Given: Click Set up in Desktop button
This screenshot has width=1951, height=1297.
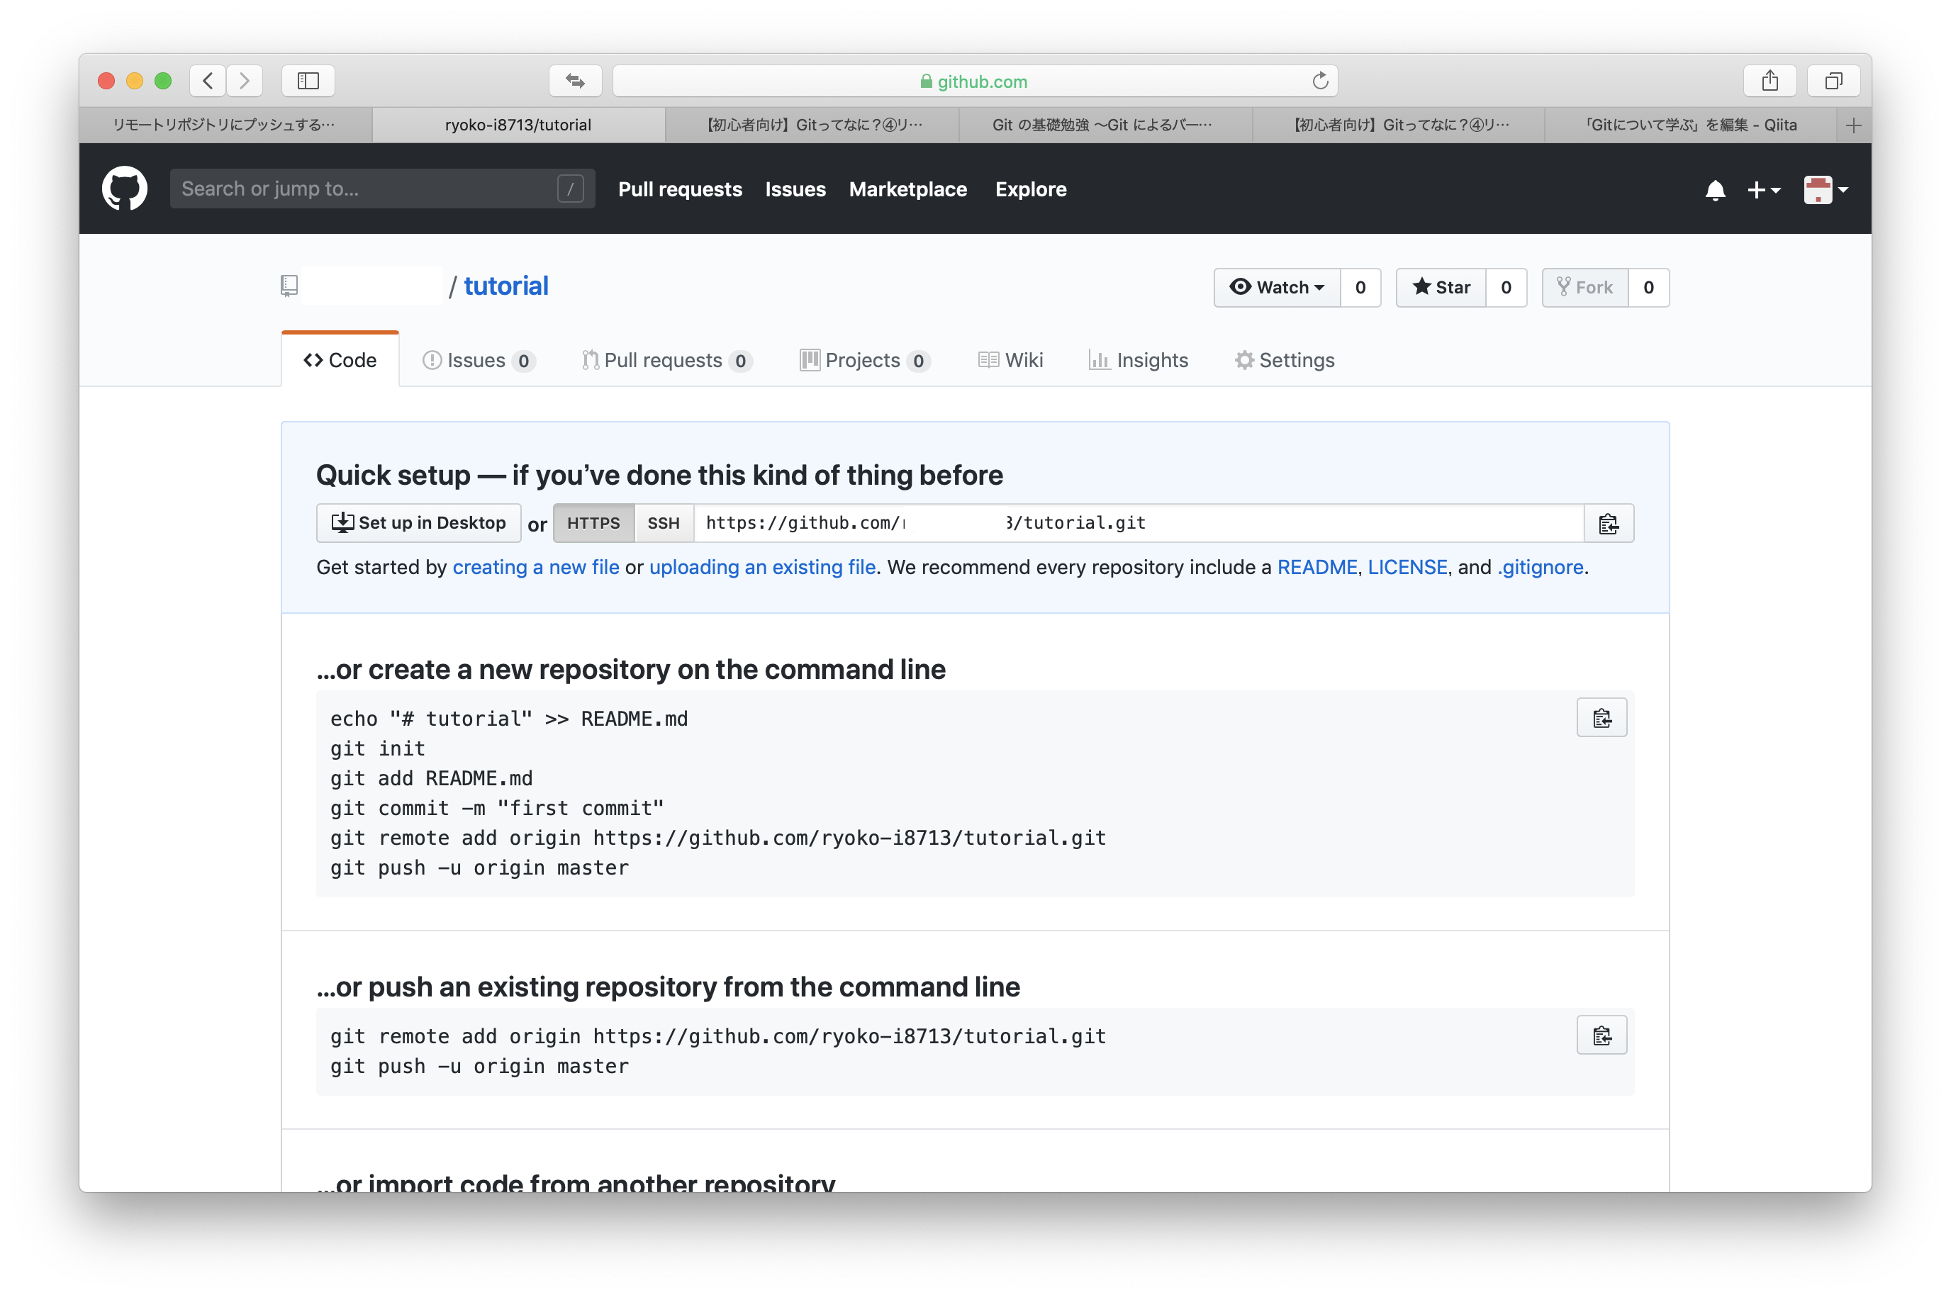Looking at the screenshot, I should (x=419, y=524).
